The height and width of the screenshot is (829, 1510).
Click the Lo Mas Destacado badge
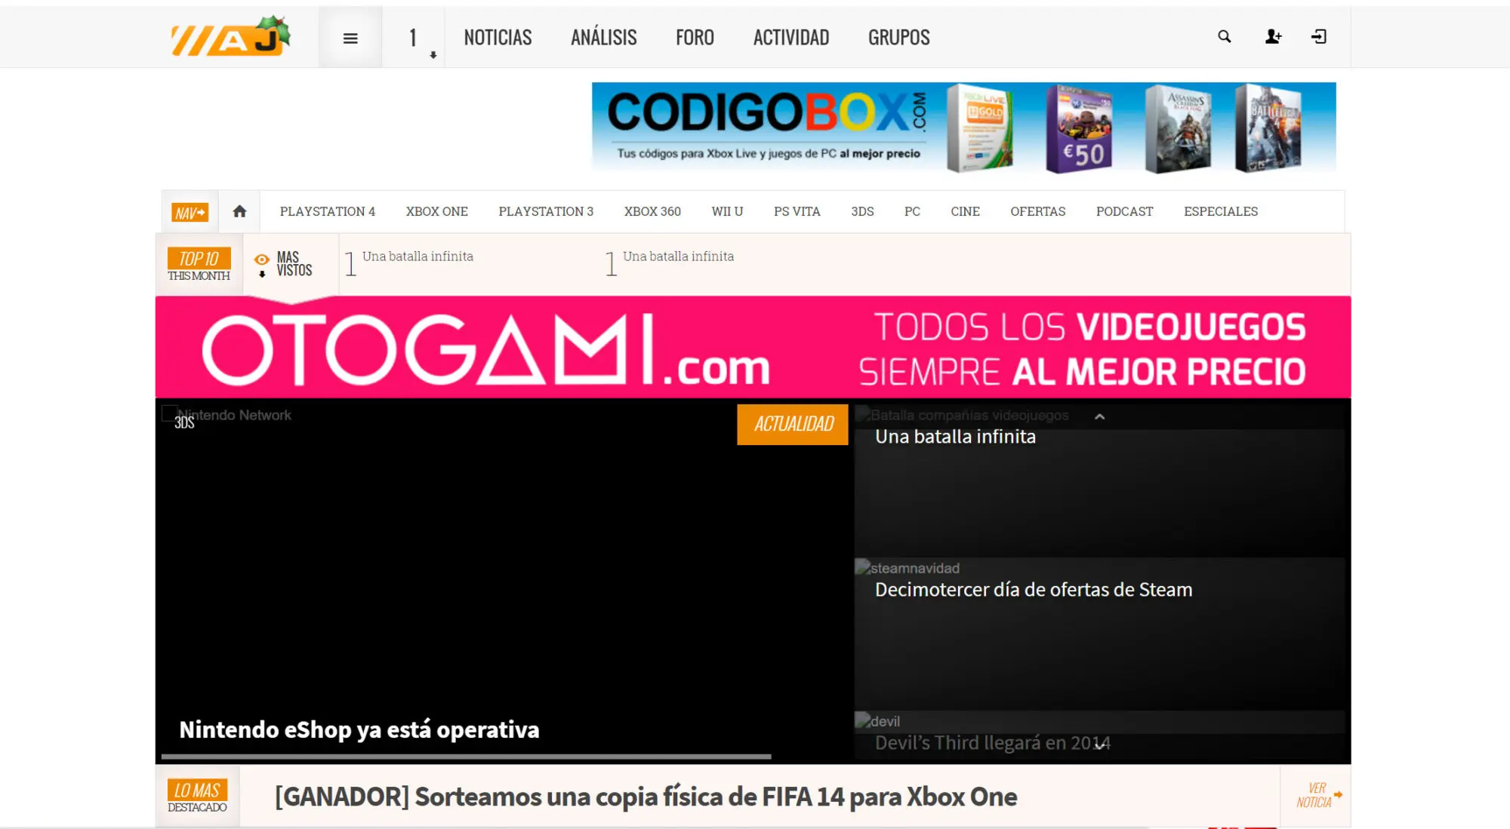pyautogui.click(x=198, y=796)
